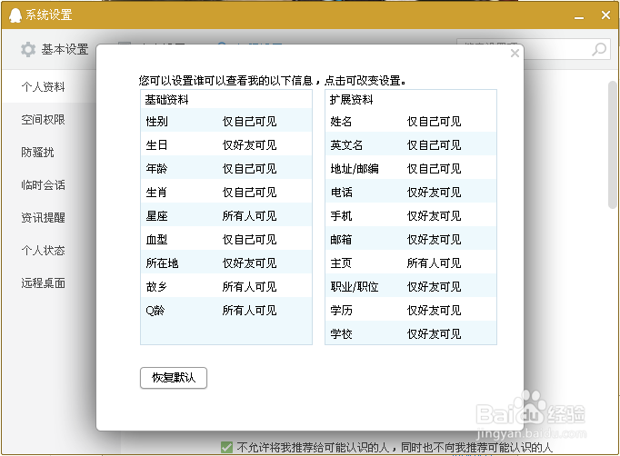
Task: Change 电话 visibility setting
Action: [435, 193]
